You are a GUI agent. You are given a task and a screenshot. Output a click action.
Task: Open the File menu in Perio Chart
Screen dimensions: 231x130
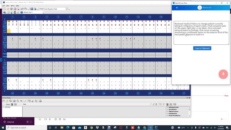pyautogui.click(x=4, y=6)
